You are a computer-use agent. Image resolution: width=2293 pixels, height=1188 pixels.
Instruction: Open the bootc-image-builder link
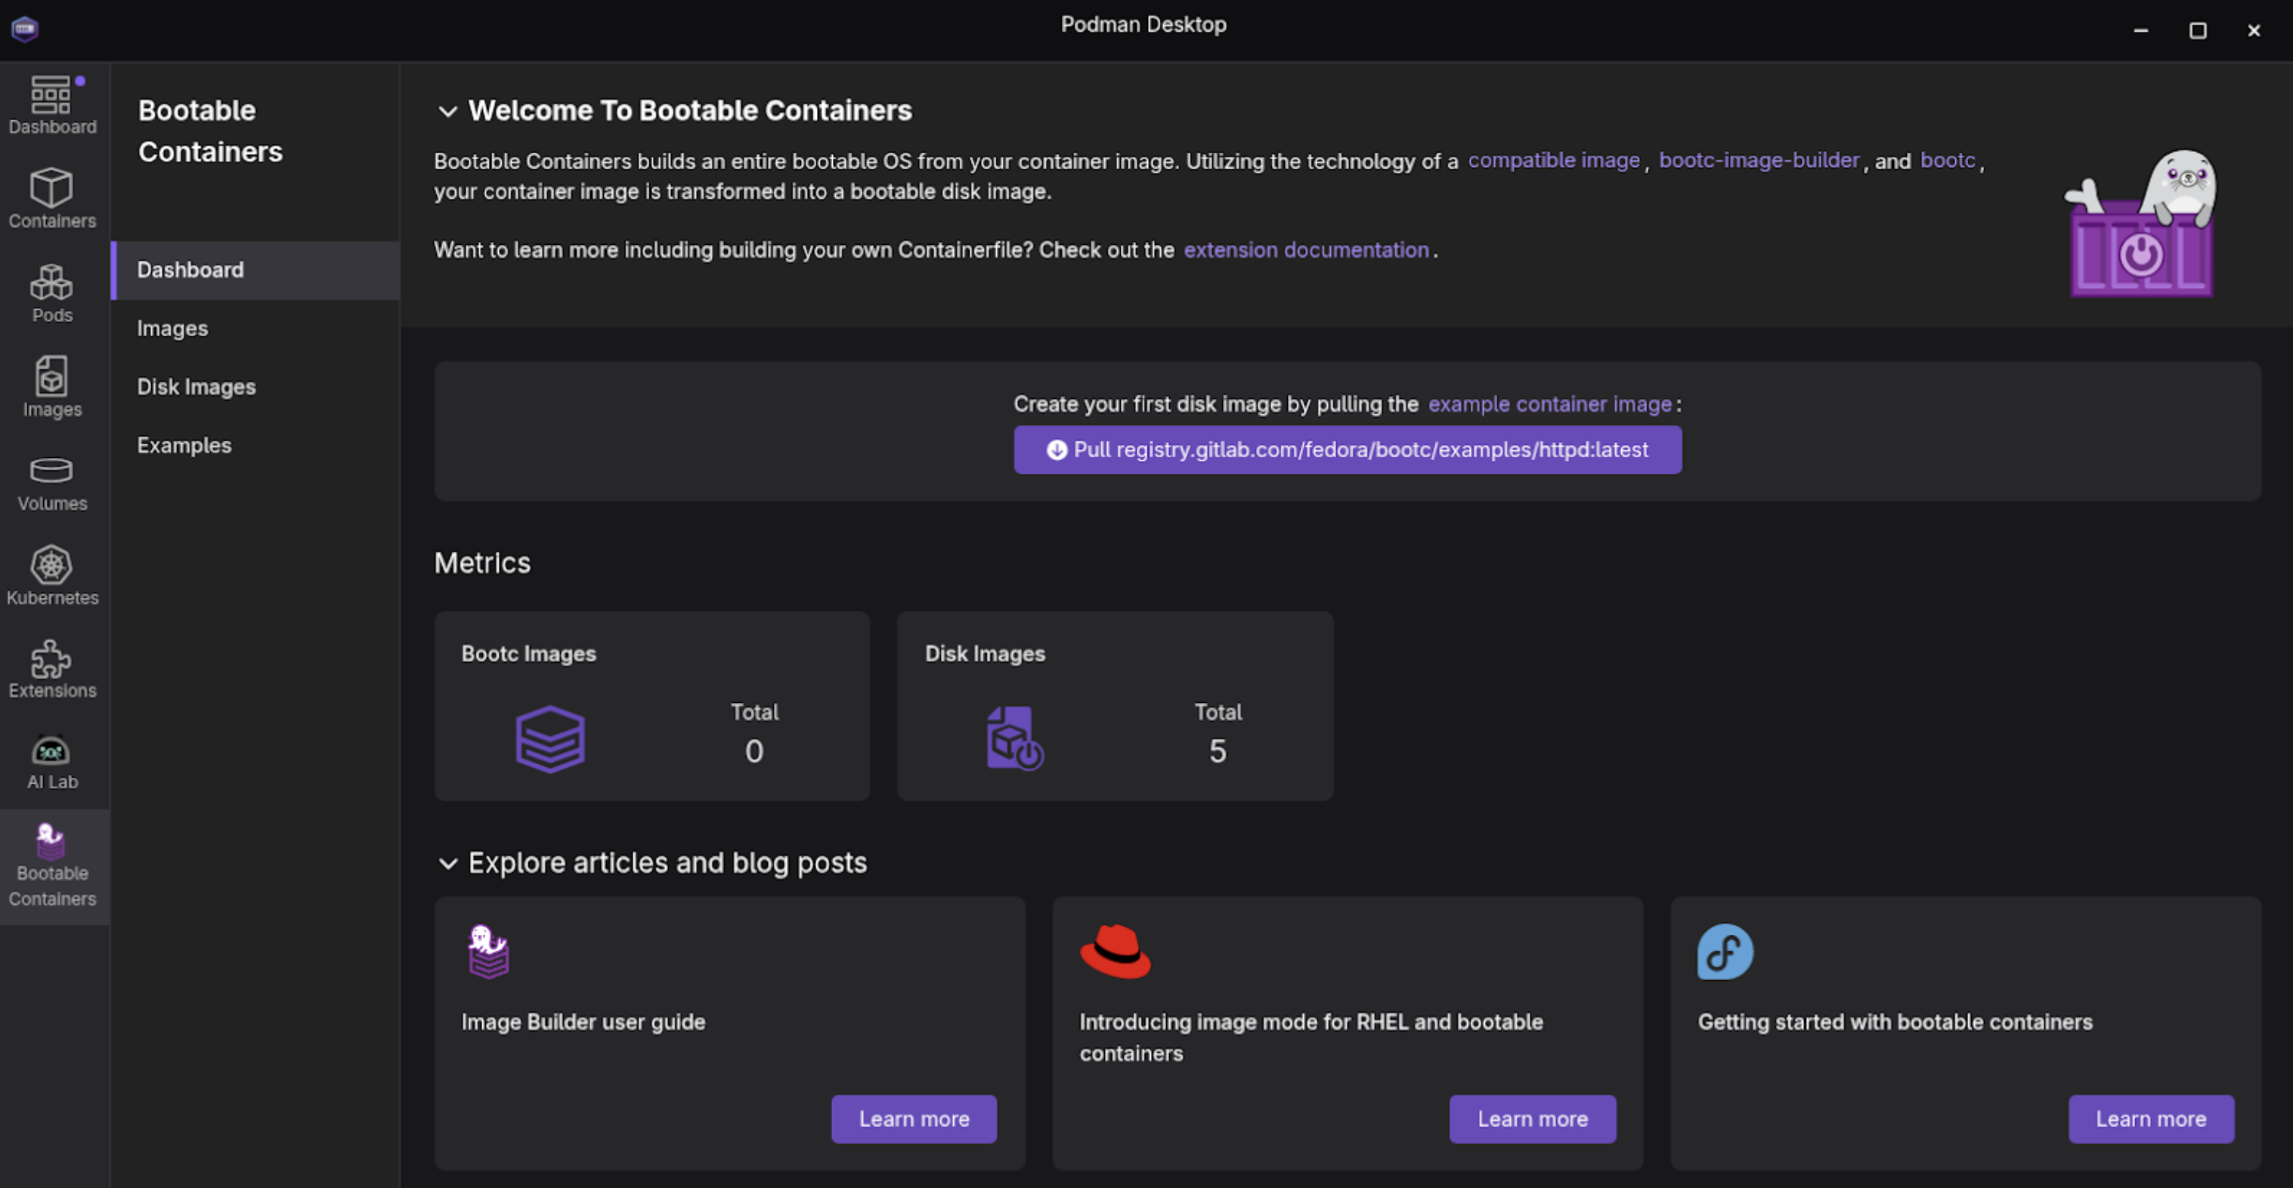pyautogui.click(x=1758, y=160)
